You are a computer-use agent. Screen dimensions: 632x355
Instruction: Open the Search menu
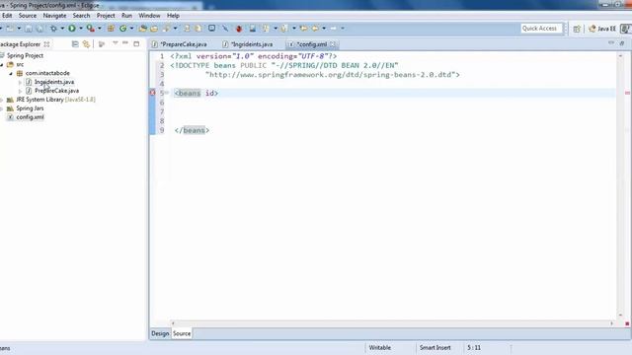pyautogui.click(x=81, y=16)
